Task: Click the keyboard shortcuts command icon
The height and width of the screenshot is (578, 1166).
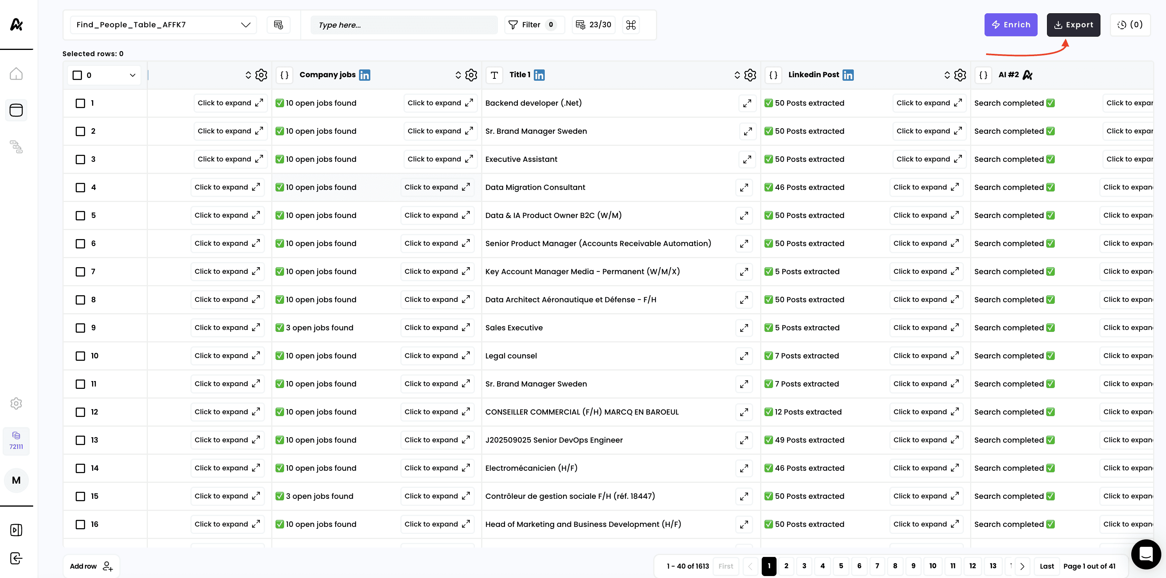Action: point(631,25)
